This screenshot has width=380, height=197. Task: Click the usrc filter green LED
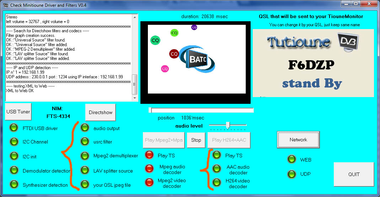[x=85, y=141]
